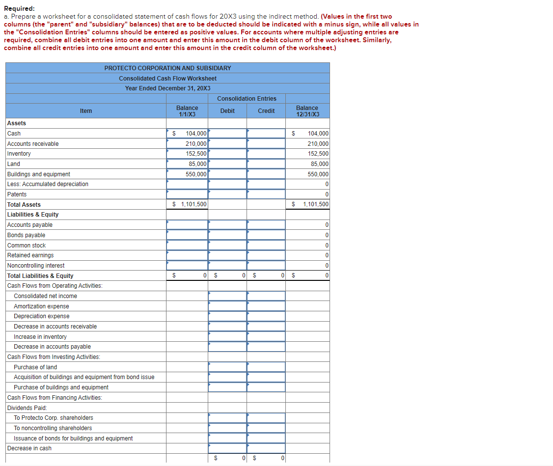
Task: Select the Land credit entry cell
Action: point(266,164)
